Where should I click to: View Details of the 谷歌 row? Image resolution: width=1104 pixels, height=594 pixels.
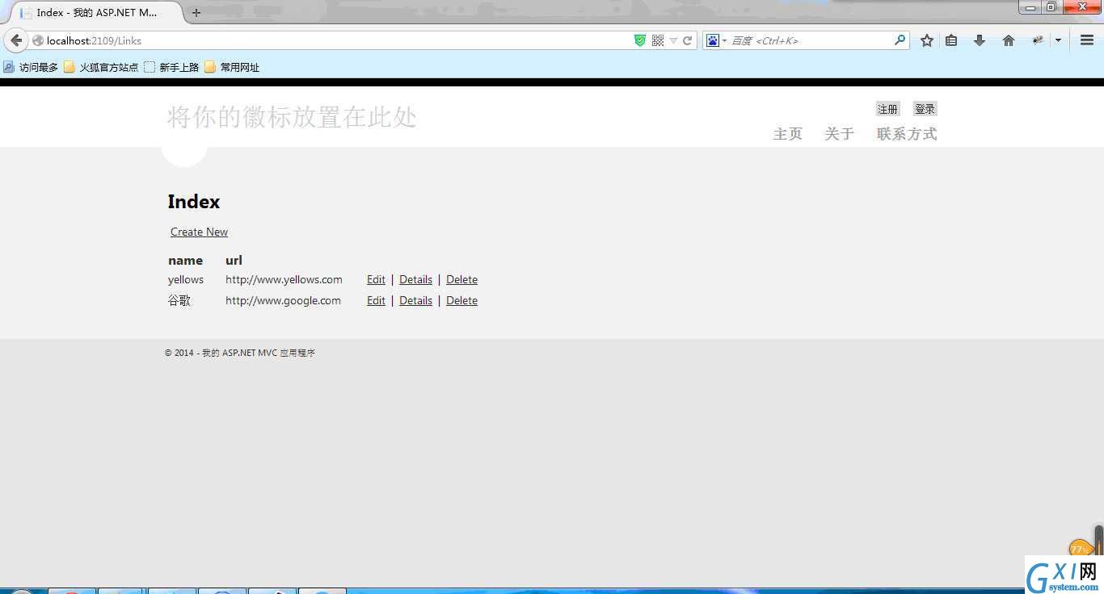click(x=415, y=300)
